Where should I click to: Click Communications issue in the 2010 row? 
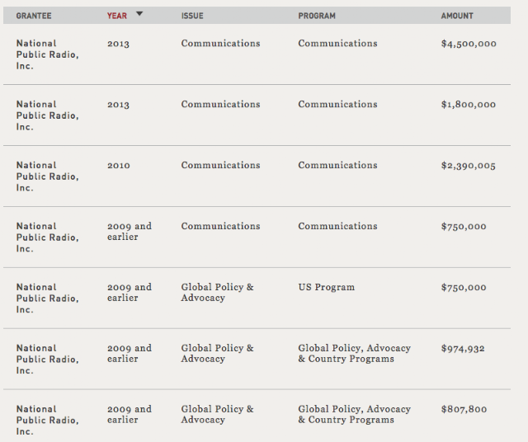click(220, 165)
